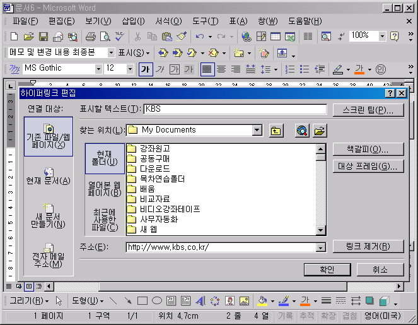Cancel the dialog with 취소
Screen dimensions: 418x325
point(380,269)
